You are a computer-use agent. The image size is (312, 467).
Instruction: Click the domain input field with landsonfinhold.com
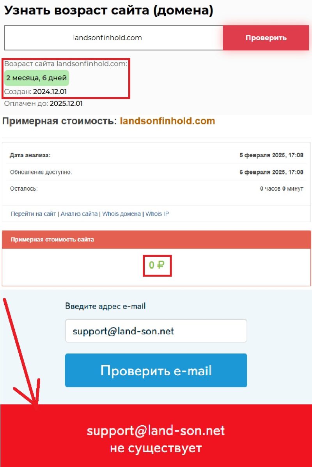(113, 38)
